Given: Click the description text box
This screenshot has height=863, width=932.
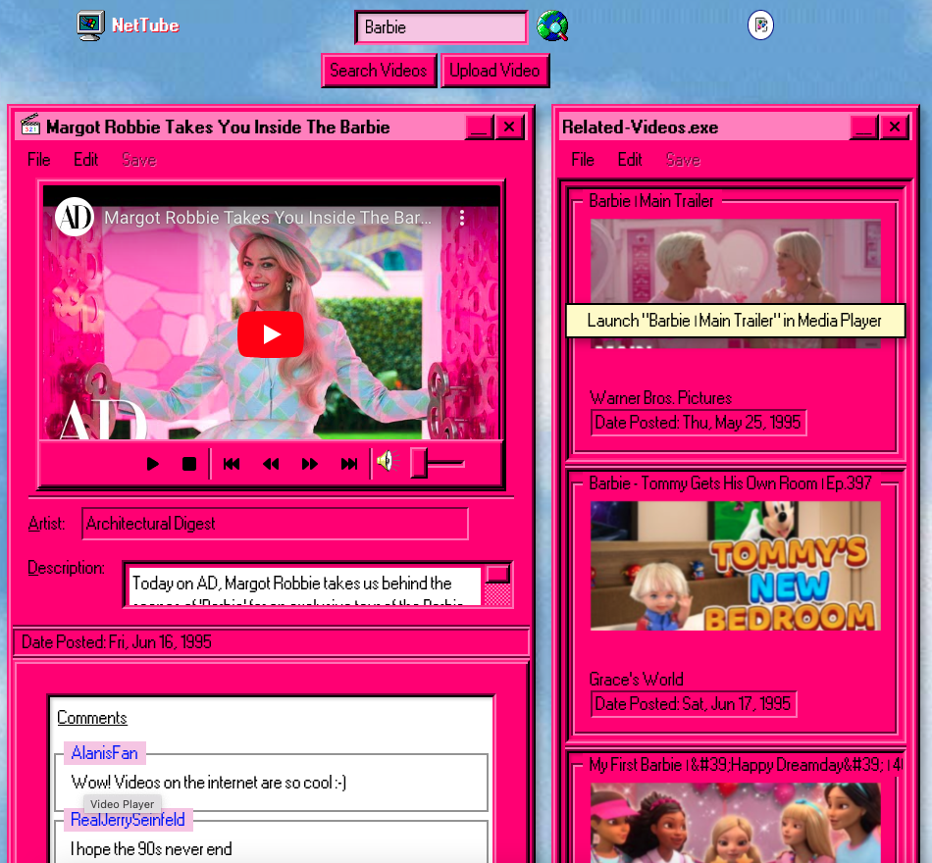Looking at the screenshot, I should [x=304, y=584].
